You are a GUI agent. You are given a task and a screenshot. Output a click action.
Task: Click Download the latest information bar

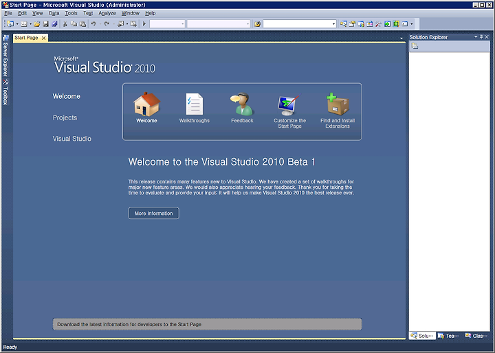click(207, 324)
